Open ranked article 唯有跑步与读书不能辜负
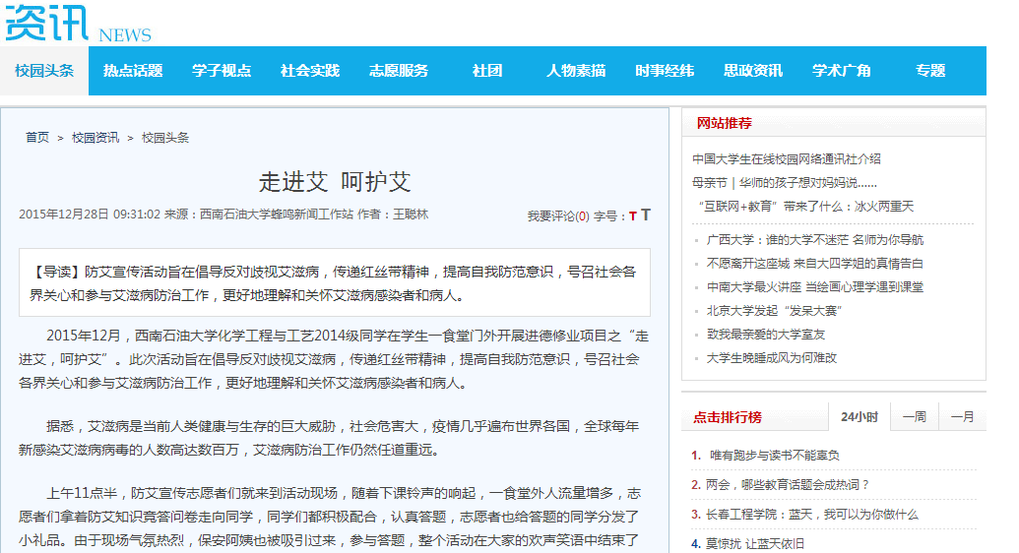This screenshot has height=553, width=1019. click(774, 456)
